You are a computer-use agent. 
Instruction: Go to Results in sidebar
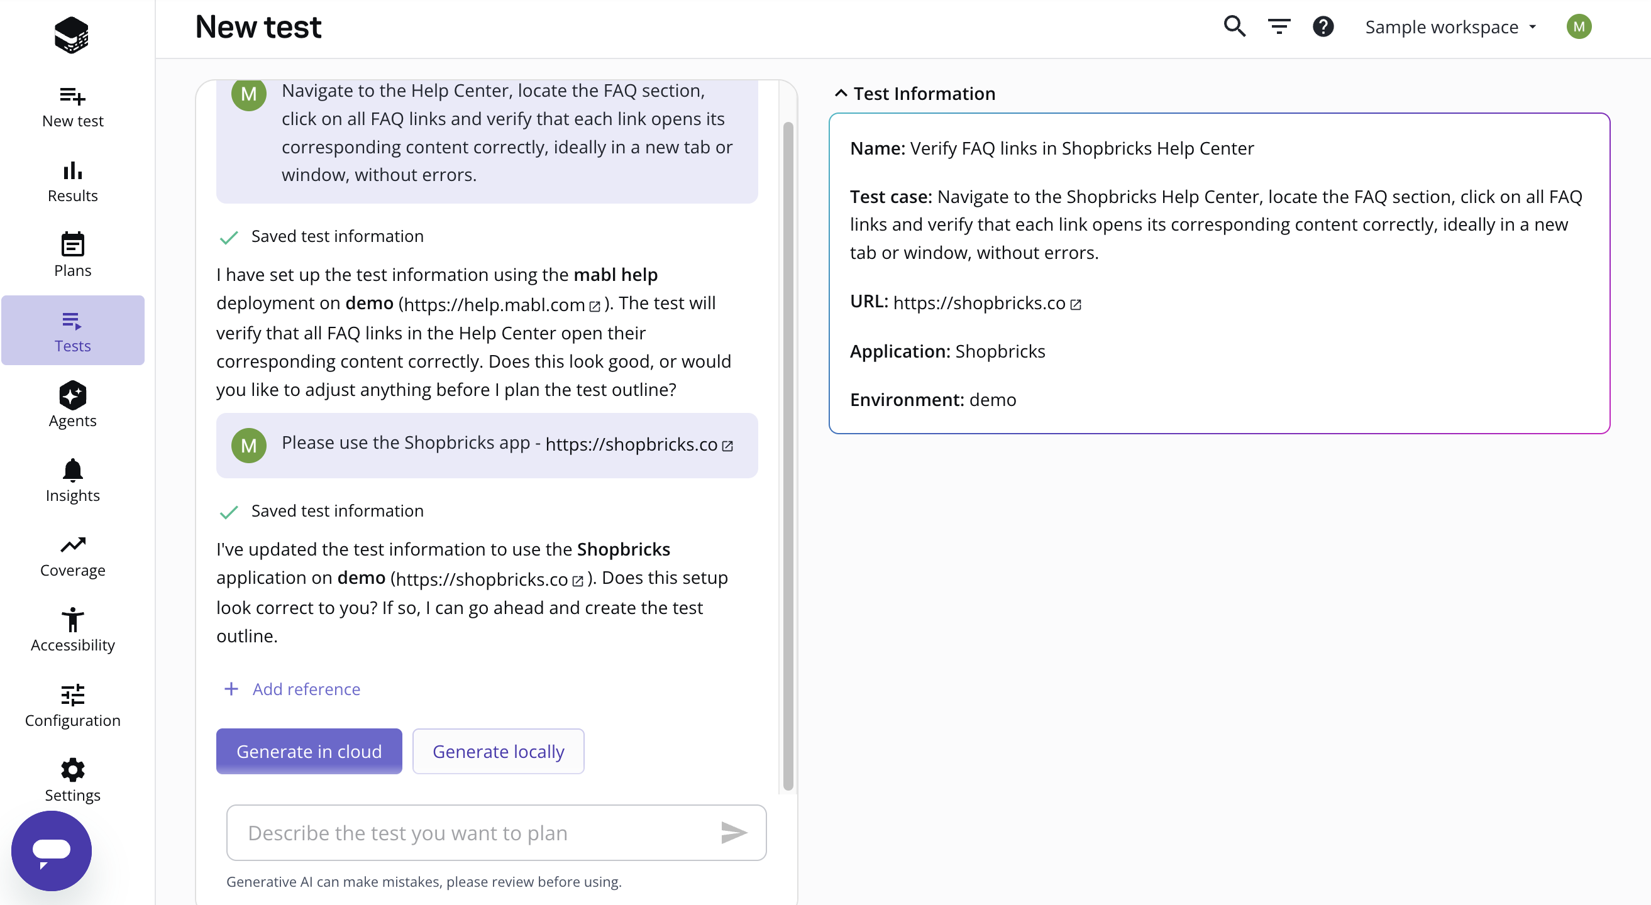click(72, 181)
